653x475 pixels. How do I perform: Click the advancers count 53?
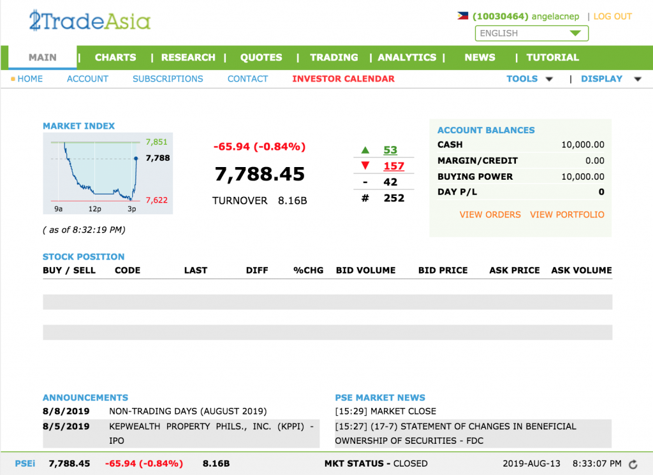tap(390, 150)
